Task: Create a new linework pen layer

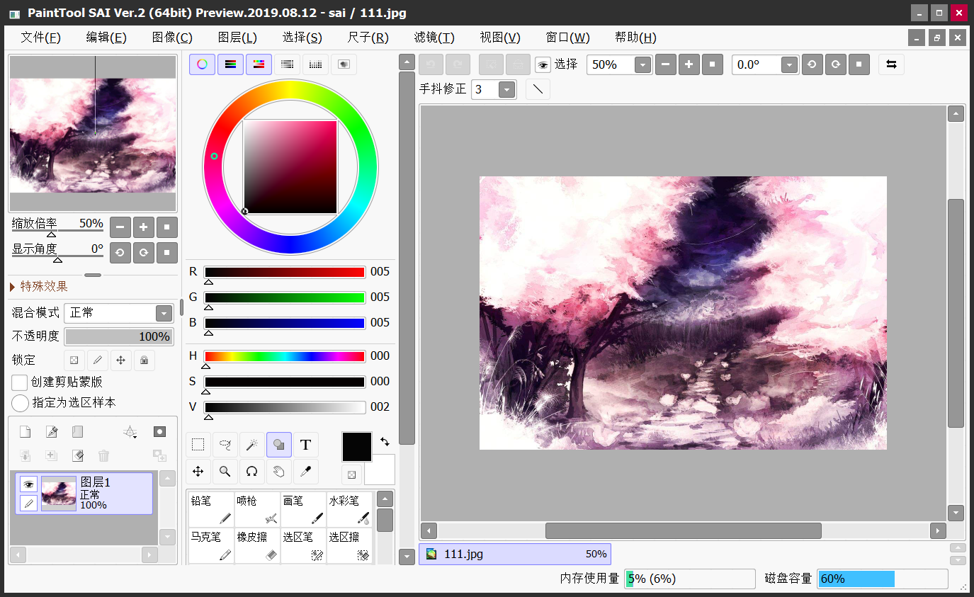Action: 52,432
